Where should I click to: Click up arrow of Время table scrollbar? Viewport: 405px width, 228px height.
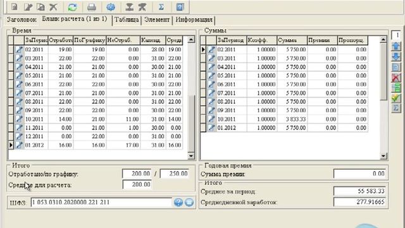(191, 39)
